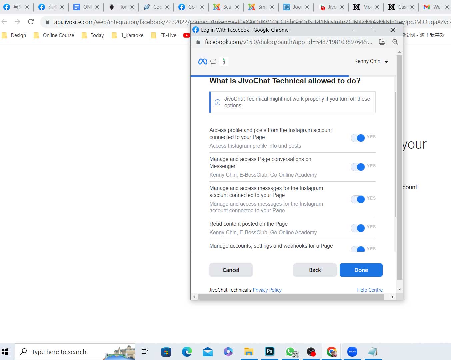Open the Design bookmarks folder
This screenshot has height=360, width=451.
click(x=14, y=35)
